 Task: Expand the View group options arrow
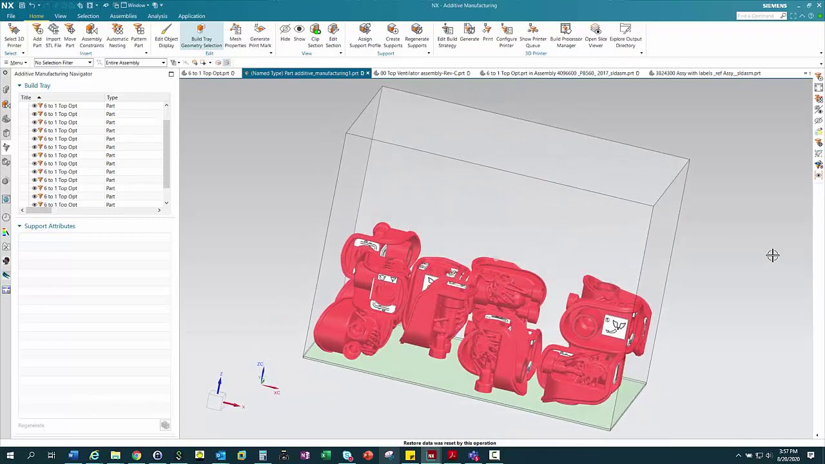[340, 53]
